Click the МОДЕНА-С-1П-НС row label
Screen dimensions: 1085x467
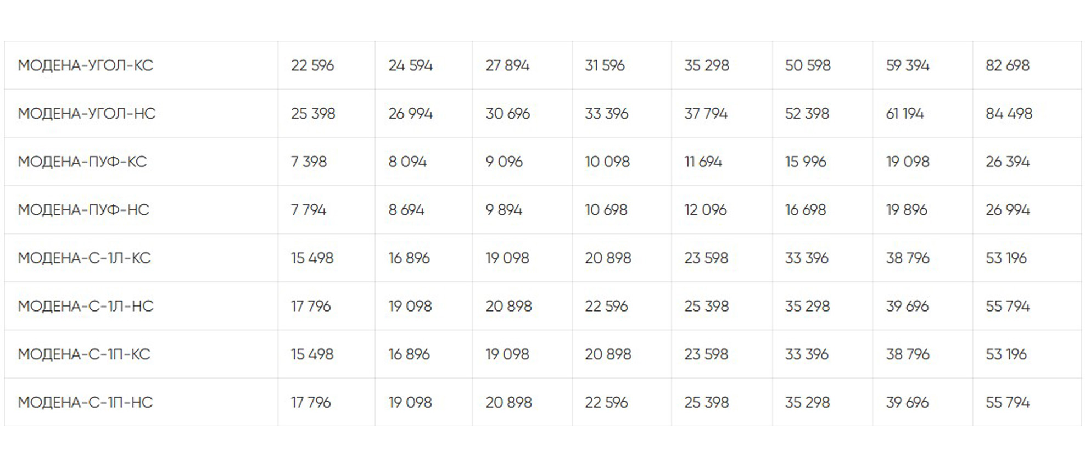coord(85,402)
